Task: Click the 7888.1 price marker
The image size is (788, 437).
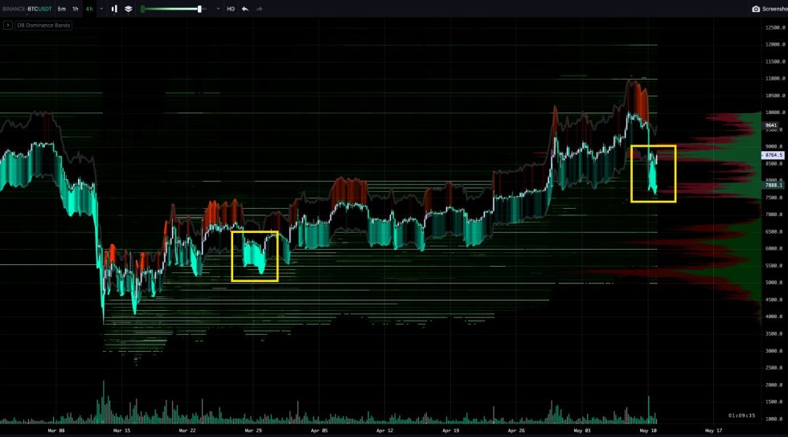Action: (x=773, y=185)
